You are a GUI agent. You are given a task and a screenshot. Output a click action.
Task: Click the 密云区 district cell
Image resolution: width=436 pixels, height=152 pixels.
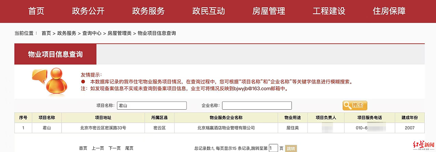(159, 128)
